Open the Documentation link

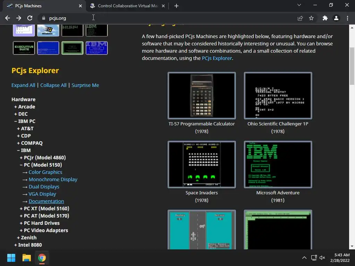coord(46,201)
